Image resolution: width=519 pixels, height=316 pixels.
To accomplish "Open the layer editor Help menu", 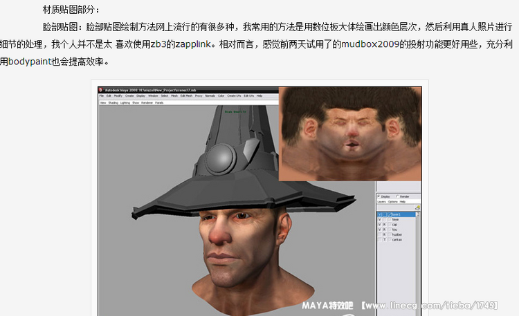I will coord(403,201).
